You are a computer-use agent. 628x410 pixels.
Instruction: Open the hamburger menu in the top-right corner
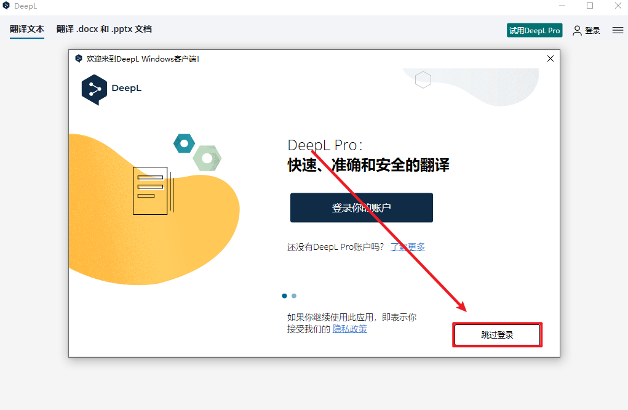coord(618,30)
